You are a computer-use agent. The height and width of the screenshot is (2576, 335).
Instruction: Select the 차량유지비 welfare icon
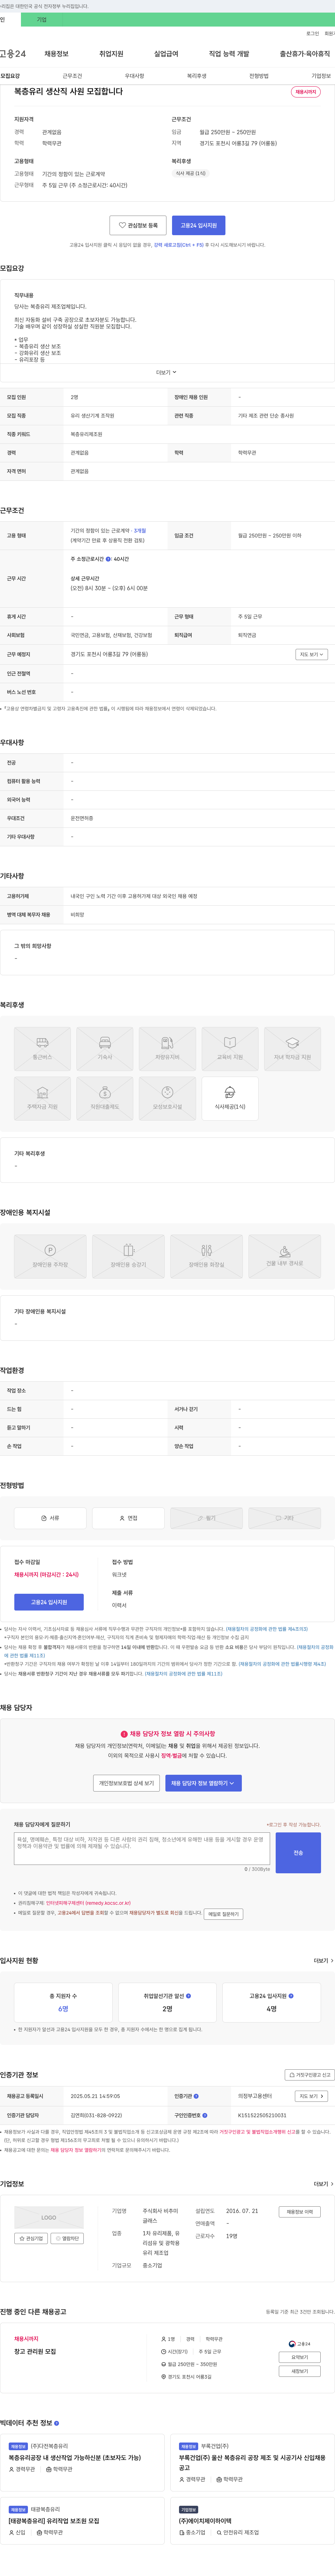click(167, 1049)
